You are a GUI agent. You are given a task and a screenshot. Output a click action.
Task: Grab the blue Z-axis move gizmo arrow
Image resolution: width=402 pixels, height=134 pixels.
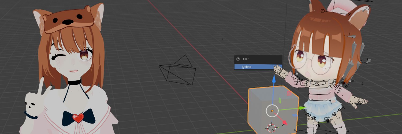click(x=274, y=79)
